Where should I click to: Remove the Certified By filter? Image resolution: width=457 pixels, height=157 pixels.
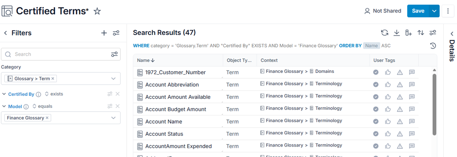(117, 94)
